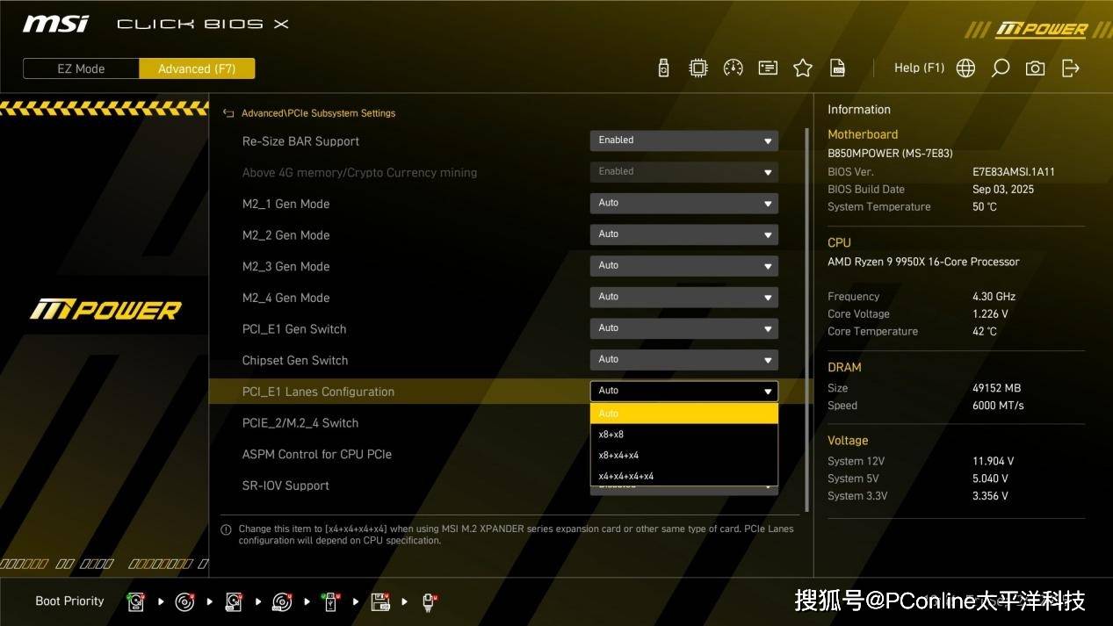The image size is (1113, 626).
Task: Switch to EZ Mode
Action: point(81,68)
